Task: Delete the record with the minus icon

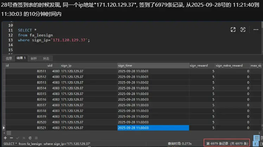Action: 11,138
